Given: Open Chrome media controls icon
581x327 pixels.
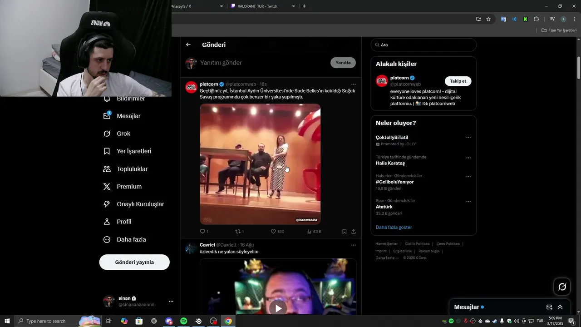Looking at the screenshot, I should 552,19.
